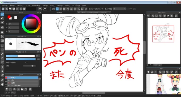Select the ペン(入り抜き) brush

pyautogui.click(x=22, y=85)
